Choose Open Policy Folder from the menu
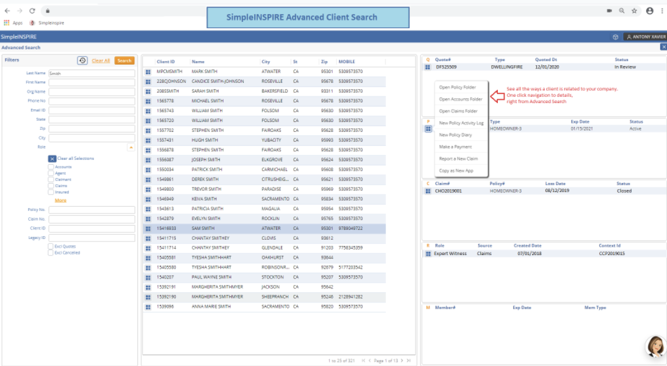Viewport: 667px width, 366px height. [x=457, y=87]
